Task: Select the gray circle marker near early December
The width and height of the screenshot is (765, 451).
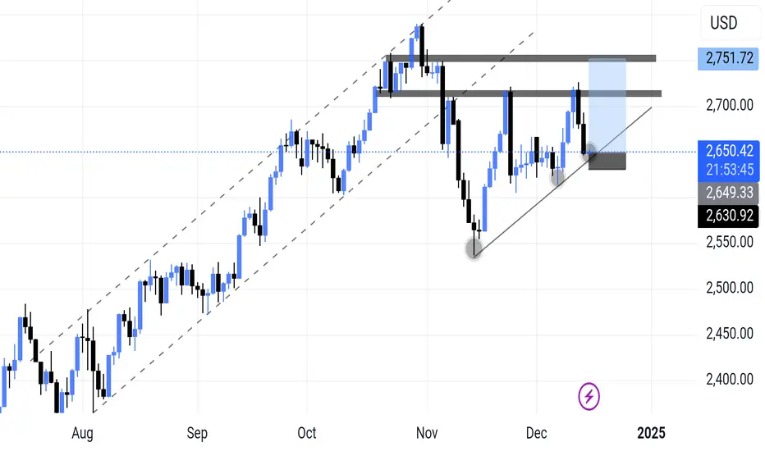Action: (x=557, y=177)
